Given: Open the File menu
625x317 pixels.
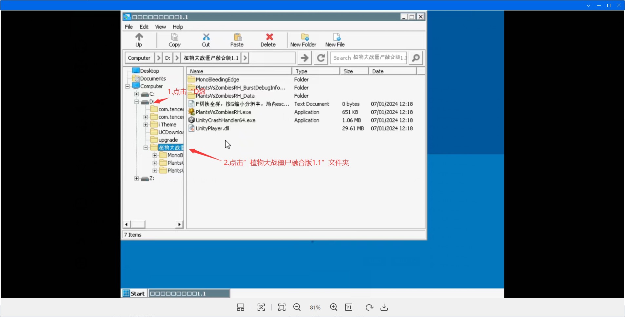Looking at the screenshot, I should [129, 27].
